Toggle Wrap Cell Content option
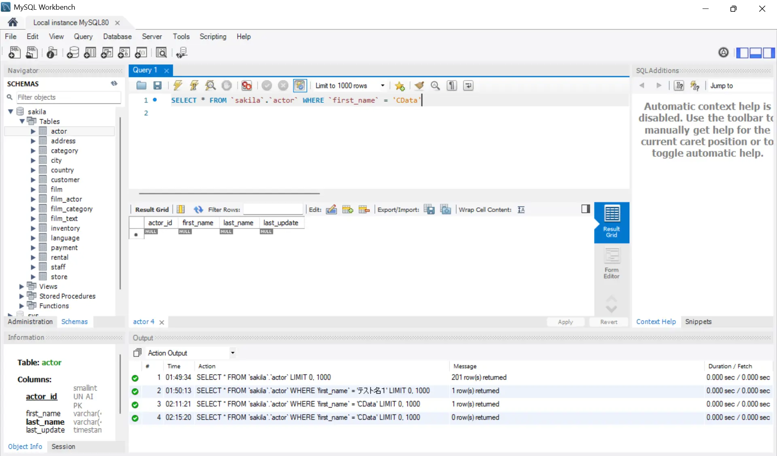777x456 pixels. (521, 209)
